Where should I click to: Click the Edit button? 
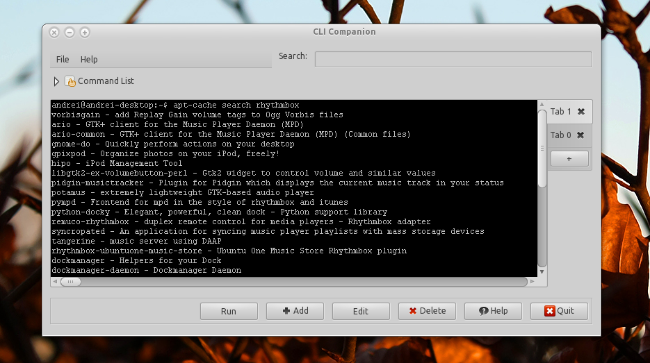click(x=361, y=311)
